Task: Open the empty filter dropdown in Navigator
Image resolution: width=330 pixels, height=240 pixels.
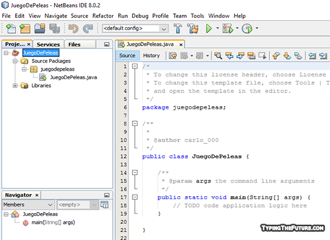Action: pyautogui.click(x=77, y=205)
